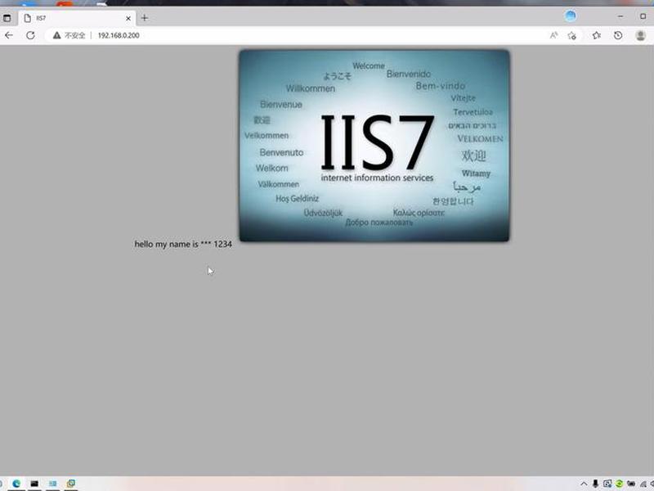
Task: Open a new tab with plus button
Action: click(x=145, y=18)
